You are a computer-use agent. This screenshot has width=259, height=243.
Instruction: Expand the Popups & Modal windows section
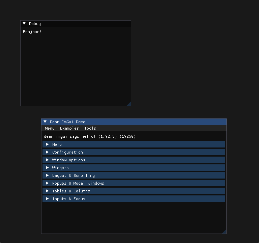pyautogui.click(x=78, y=183)
